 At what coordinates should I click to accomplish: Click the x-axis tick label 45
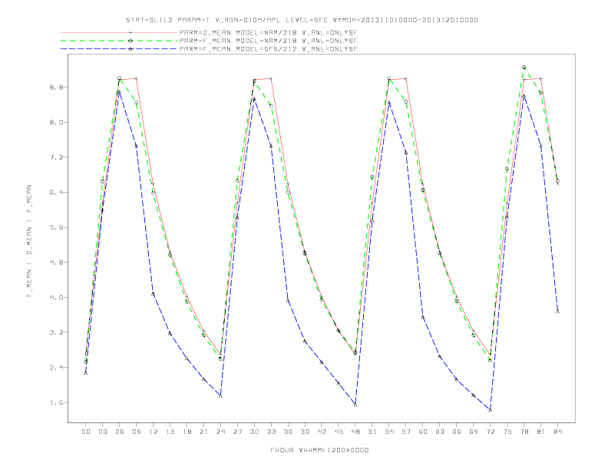(x=339, y=432)
